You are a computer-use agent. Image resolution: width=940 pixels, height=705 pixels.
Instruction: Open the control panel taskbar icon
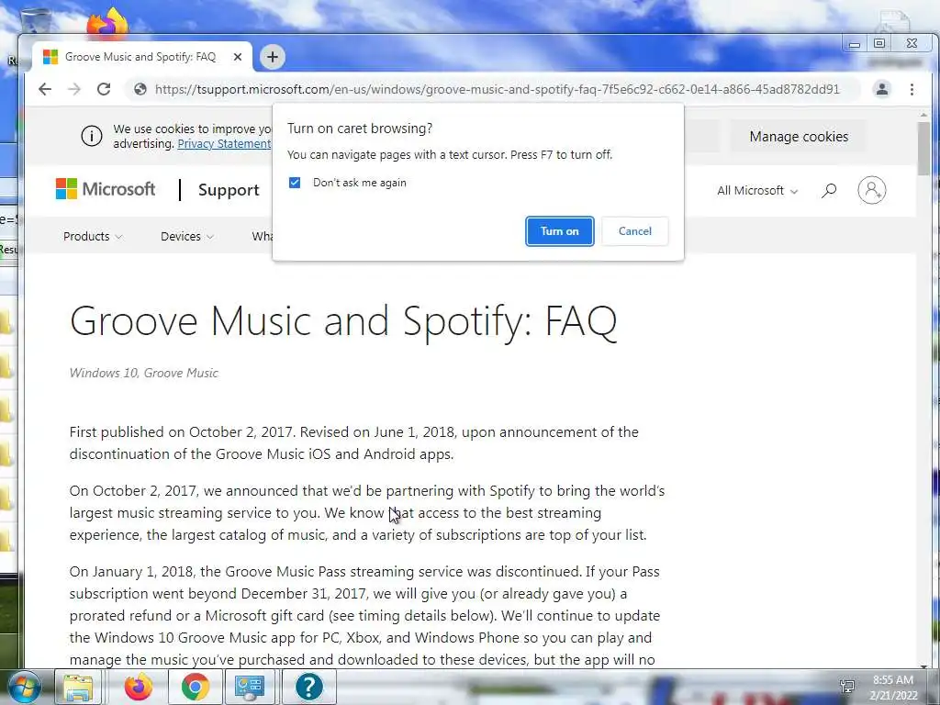[250, 687]
